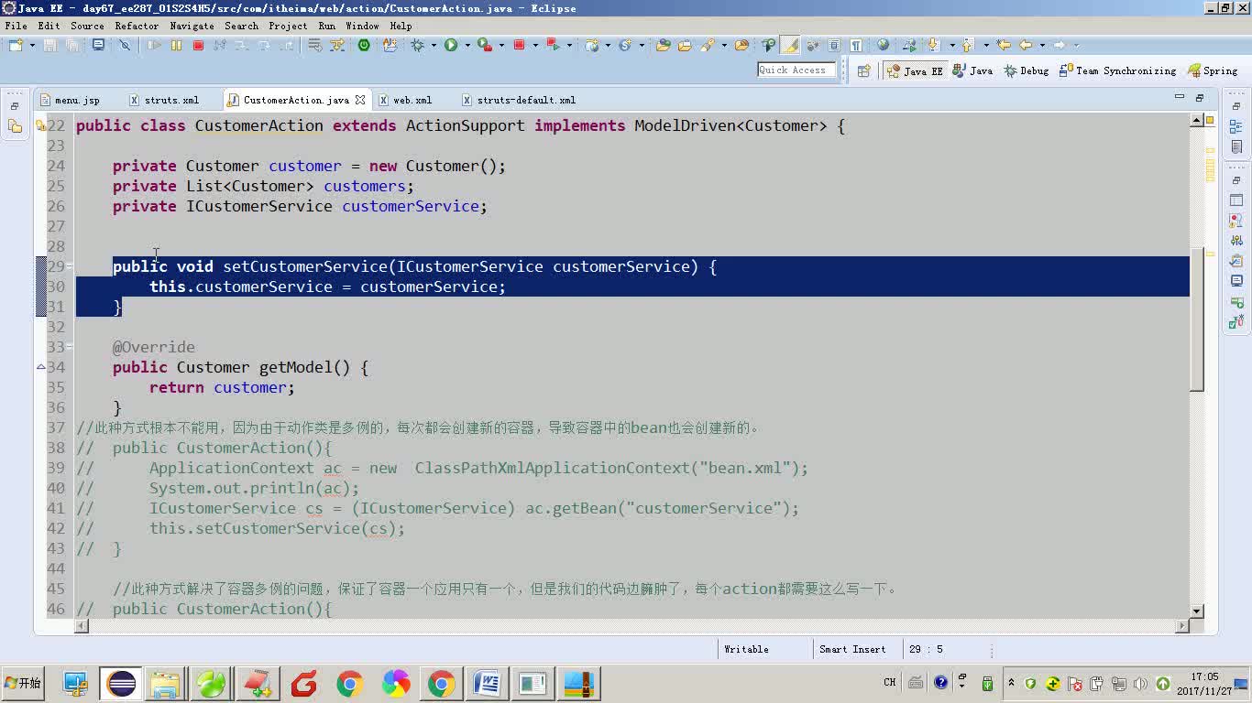The width and height of the screenshot is (1252, 703).
Task: Toggle Mark Occurrences highlighter
Action: tap(789, 45)
